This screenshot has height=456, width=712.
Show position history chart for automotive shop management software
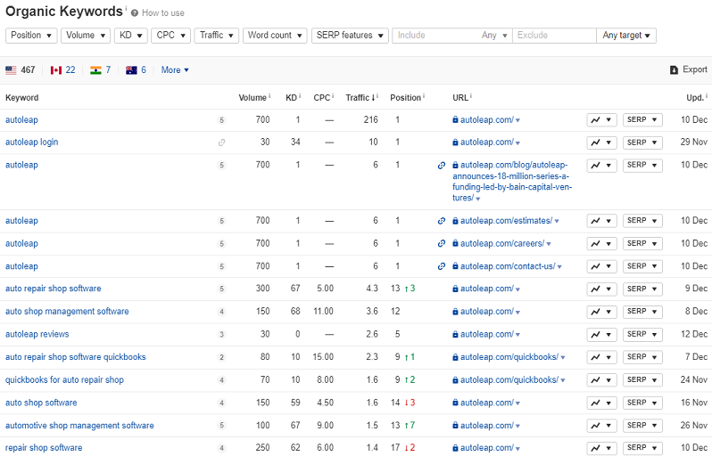601,425
